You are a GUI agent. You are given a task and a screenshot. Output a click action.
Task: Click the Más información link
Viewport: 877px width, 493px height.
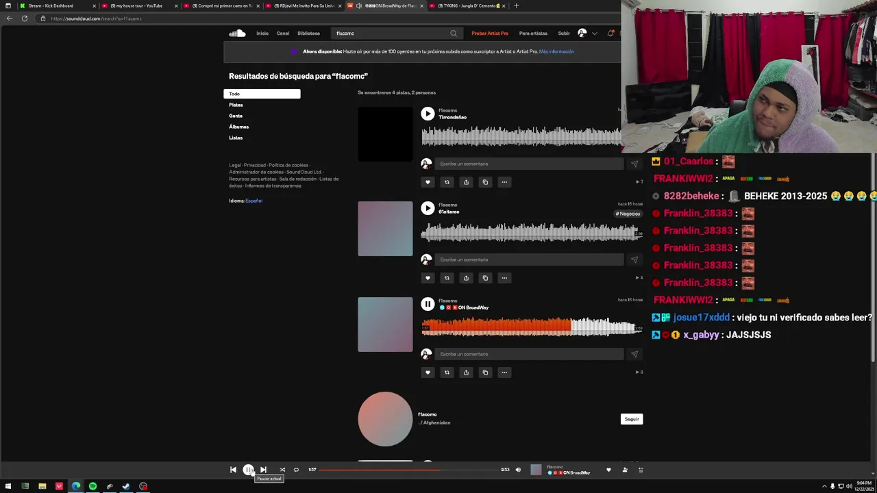(556, 51)
